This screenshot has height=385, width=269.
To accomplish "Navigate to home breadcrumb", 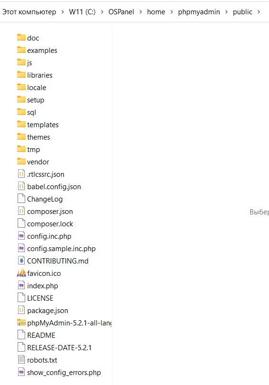I will (x=156, y=12).
